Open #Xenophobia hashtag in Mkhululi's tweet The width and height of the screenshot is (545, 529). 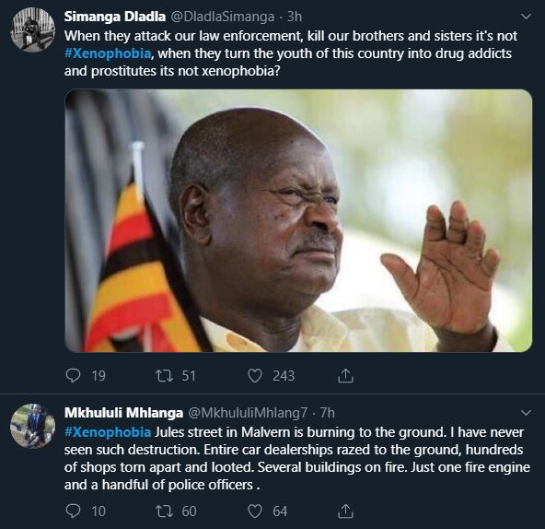(108, 432)
